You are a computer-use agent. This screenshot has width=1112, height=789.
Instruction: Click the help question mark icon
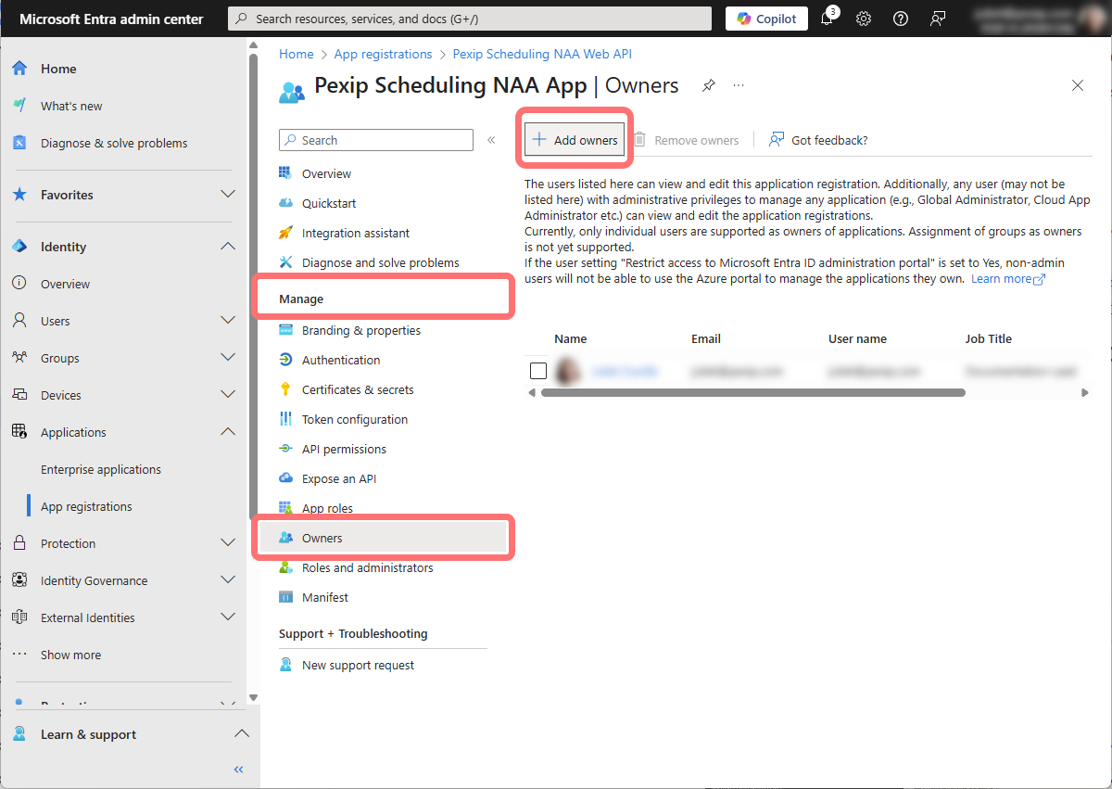tap(900, 19)
